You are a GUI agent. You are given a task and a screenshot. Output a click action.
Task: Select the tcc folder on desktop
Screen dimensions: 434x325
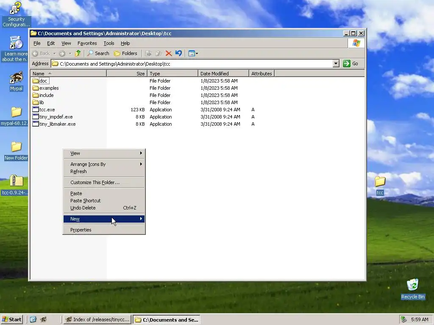point(380,185)
